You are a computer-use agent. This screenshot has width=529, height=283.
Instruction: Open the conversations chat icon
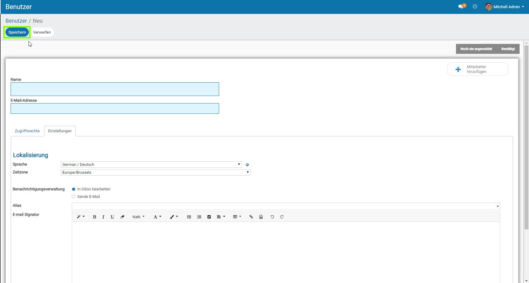(x=461, y=7)
